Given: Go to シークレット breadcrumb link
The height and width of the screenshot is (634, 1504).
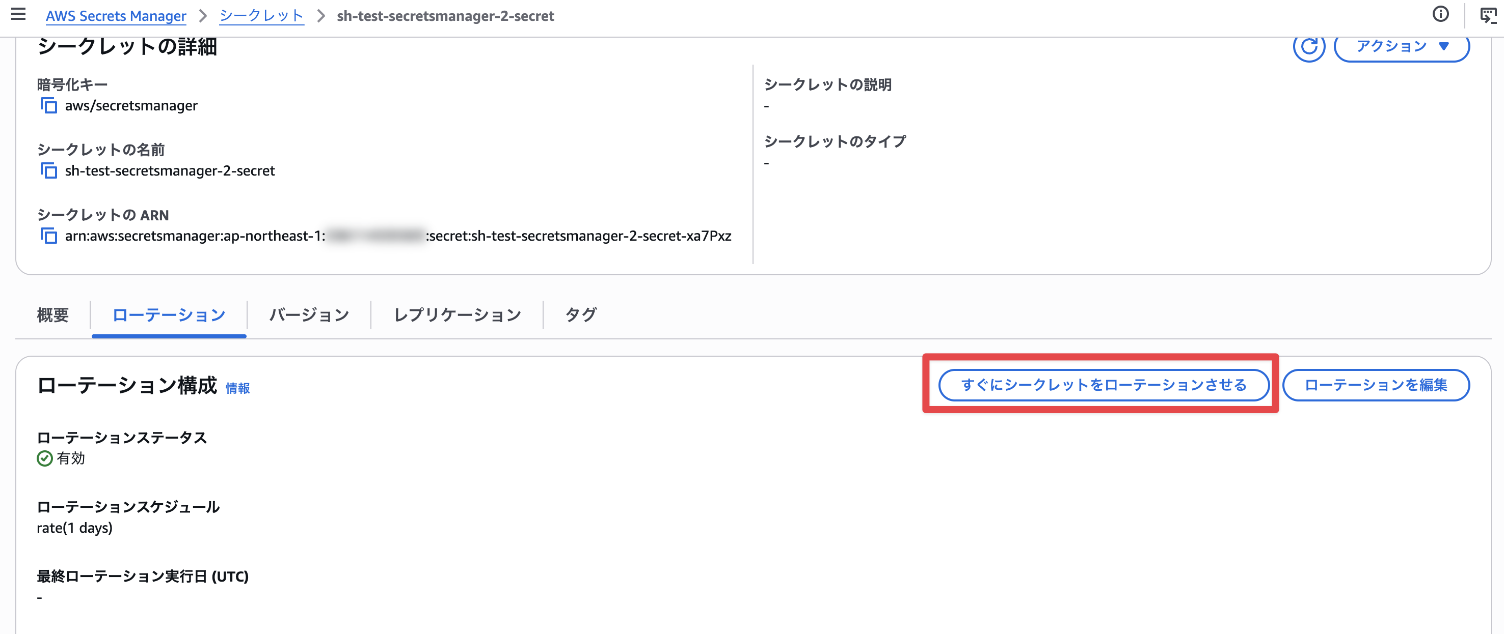Looking at the screenshot, I should (x=261, y=16).
